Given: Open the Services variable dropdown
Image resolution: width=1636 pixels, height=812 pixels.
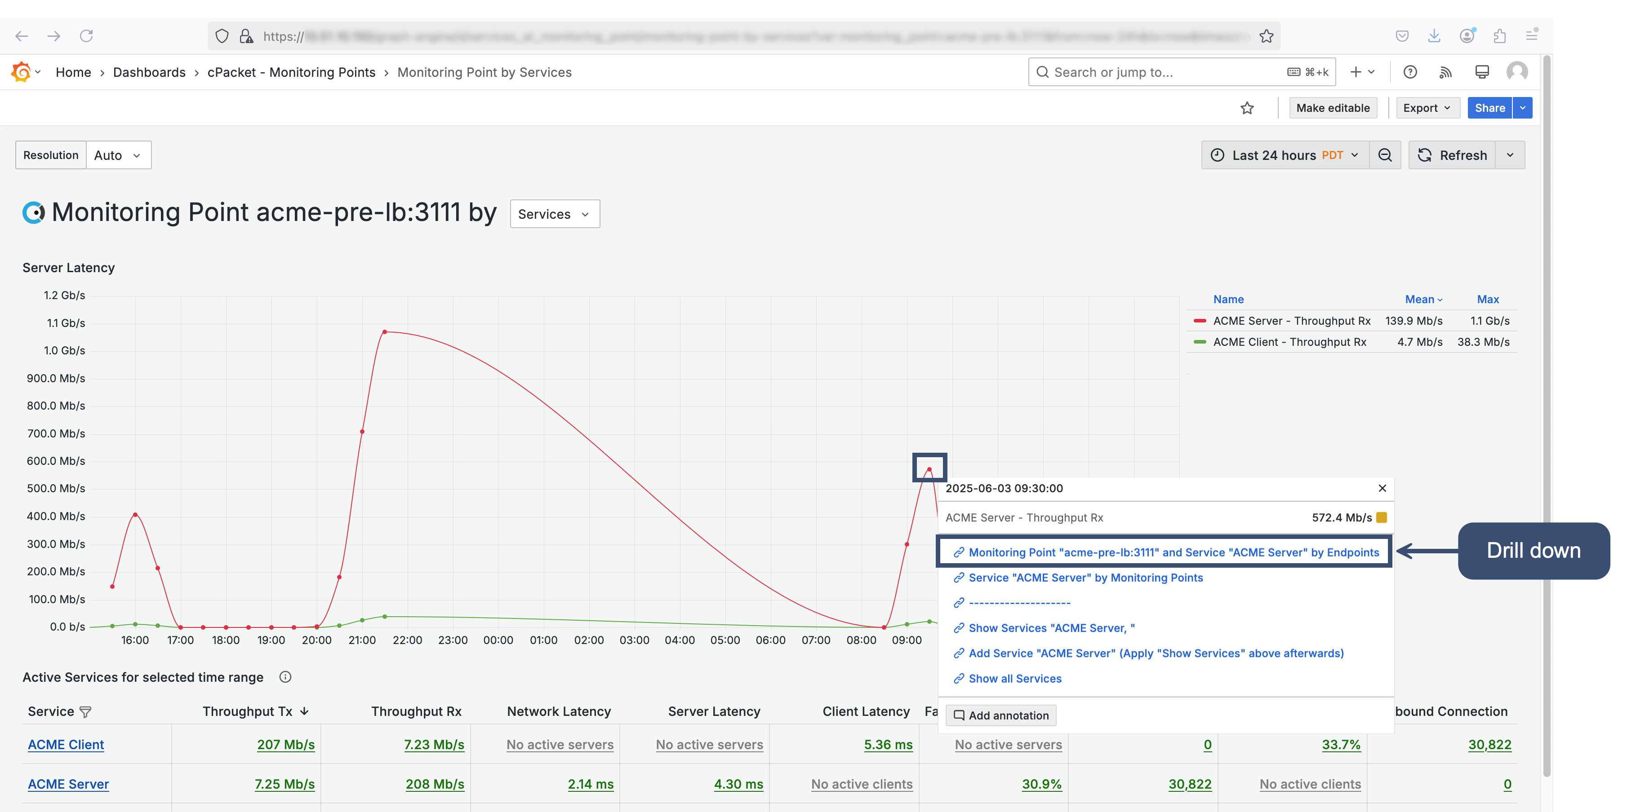Looking at the screenshot, I should click(555, 214).
